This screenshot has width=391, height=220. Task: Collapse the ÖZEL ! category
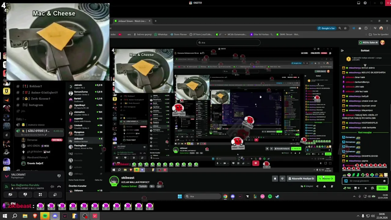pos(21,119)
